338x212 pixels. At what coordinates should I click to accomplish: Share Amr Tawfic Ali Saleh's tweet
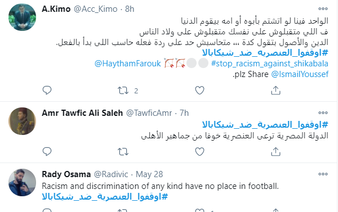tap(275, 151)
